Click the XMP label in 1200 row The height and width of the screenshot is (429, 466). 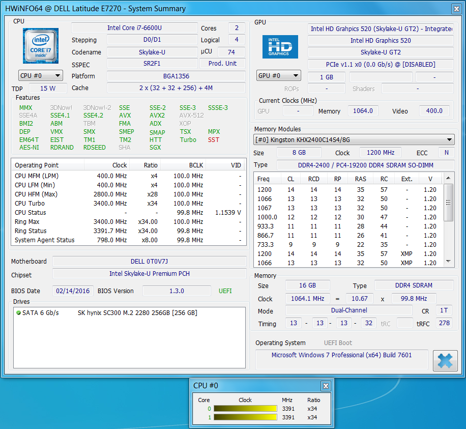point(406,254)
